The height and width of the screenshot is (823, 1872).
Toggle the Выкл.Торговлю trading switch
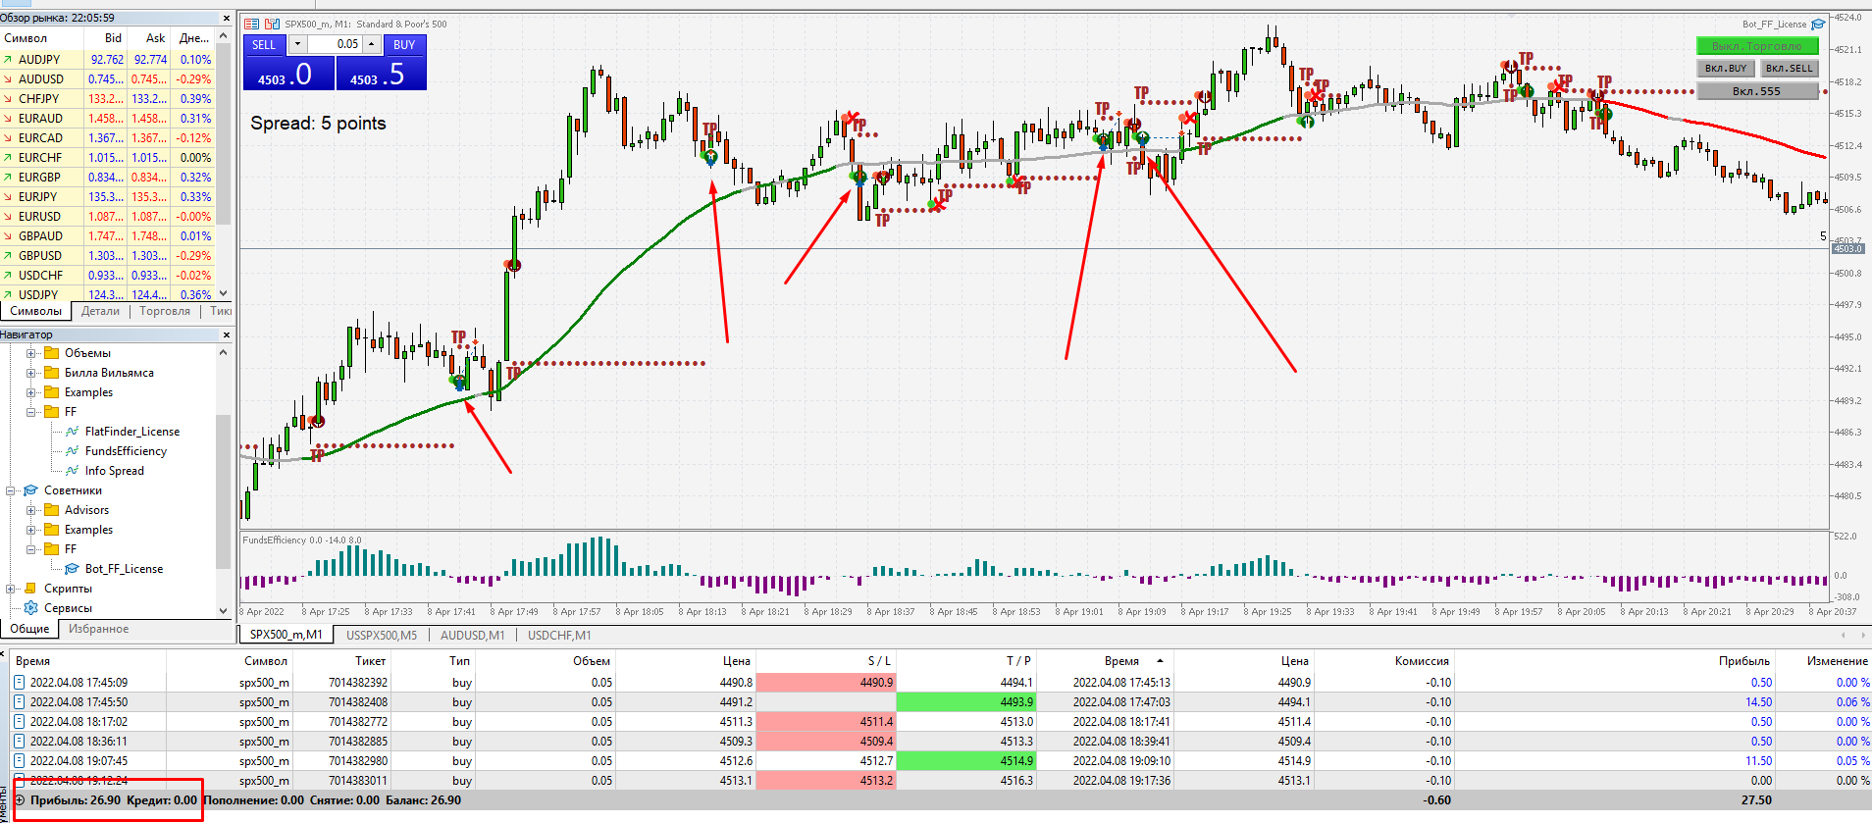(1757, 46)
